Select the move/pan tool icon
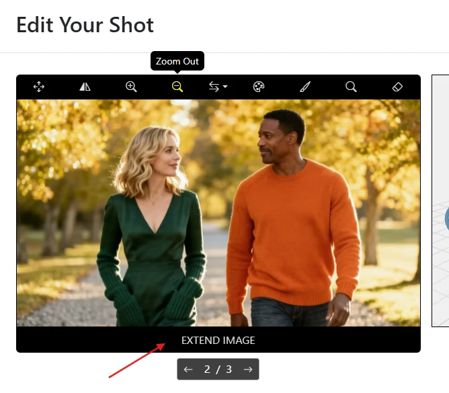 click(39, 87)
